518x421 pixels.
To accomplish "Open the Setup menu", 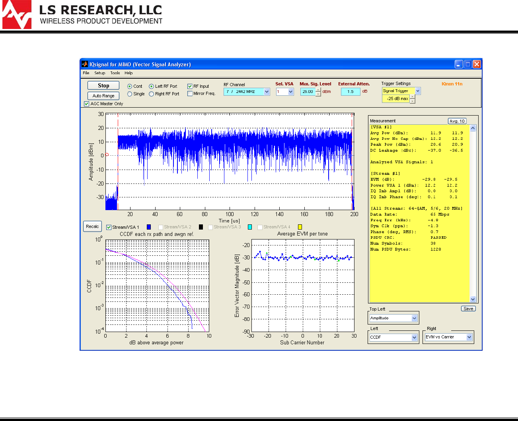I will point(99,73).
